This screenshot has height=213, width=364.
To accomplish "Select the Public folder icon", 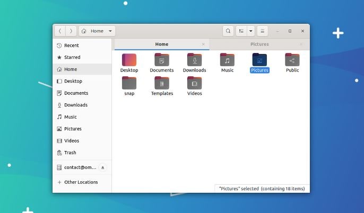I will coord(292,60).
